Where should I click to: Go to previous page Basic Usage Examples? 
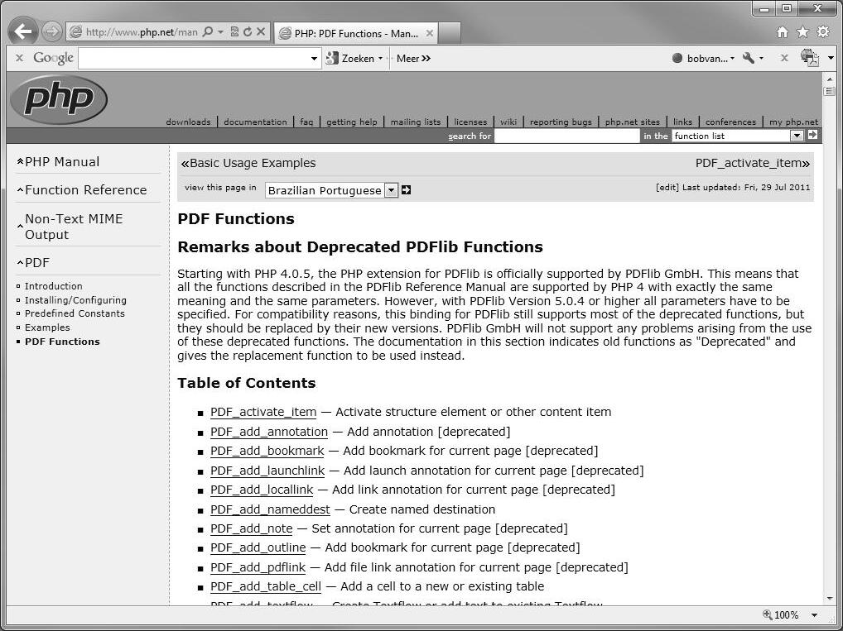click(248, 163)
